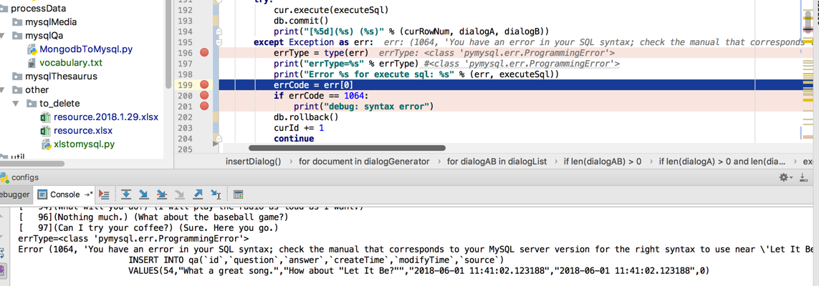Viewport: 819px width, 286px height.
Task: Click the greyed Force Step Into icon
Action: 180,194
